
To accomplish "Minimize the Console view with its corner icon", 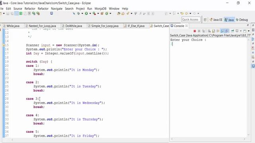I will (x=248, y=25).
